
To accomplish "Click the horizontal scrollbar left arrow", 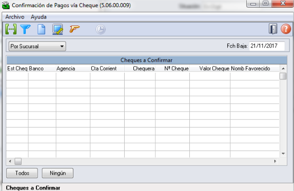I will [10, 161].
